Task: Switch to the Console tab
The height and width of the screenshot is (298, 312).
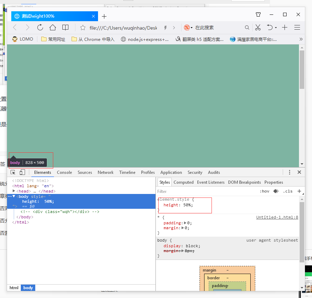Action: (65, 172)
